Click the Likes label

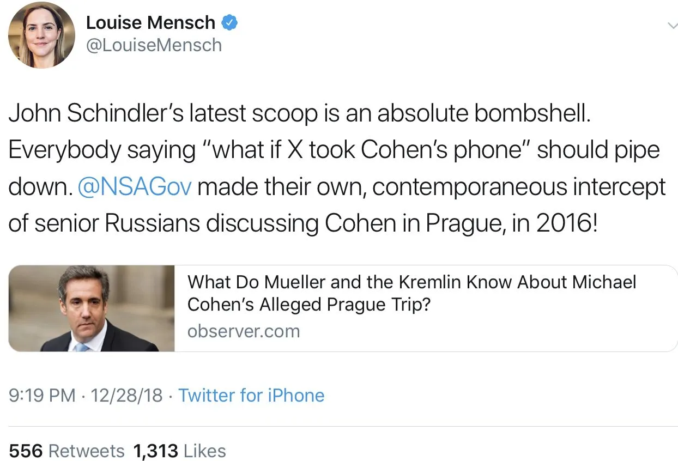[x=204, y=451]
